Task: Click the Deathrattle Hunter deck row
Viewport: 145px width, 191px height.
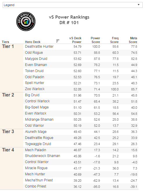Action: click(81, 47)
